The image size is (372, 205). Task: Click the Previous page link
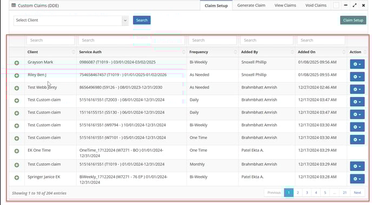coord(274,193)
